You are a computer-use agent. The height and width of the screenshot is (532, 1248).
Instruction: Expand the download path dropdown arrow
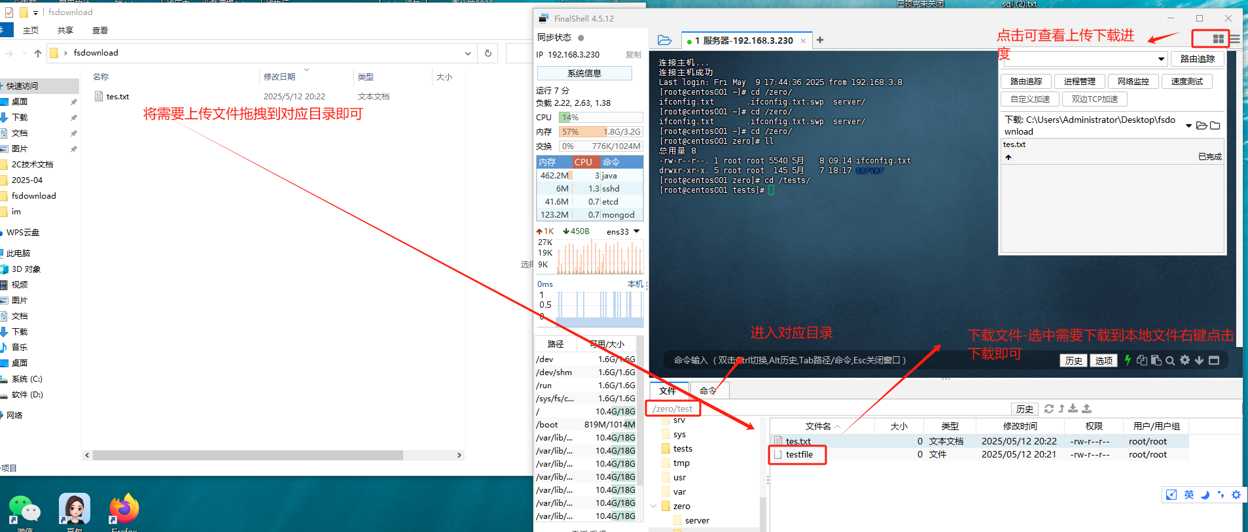click(1189, 125)
